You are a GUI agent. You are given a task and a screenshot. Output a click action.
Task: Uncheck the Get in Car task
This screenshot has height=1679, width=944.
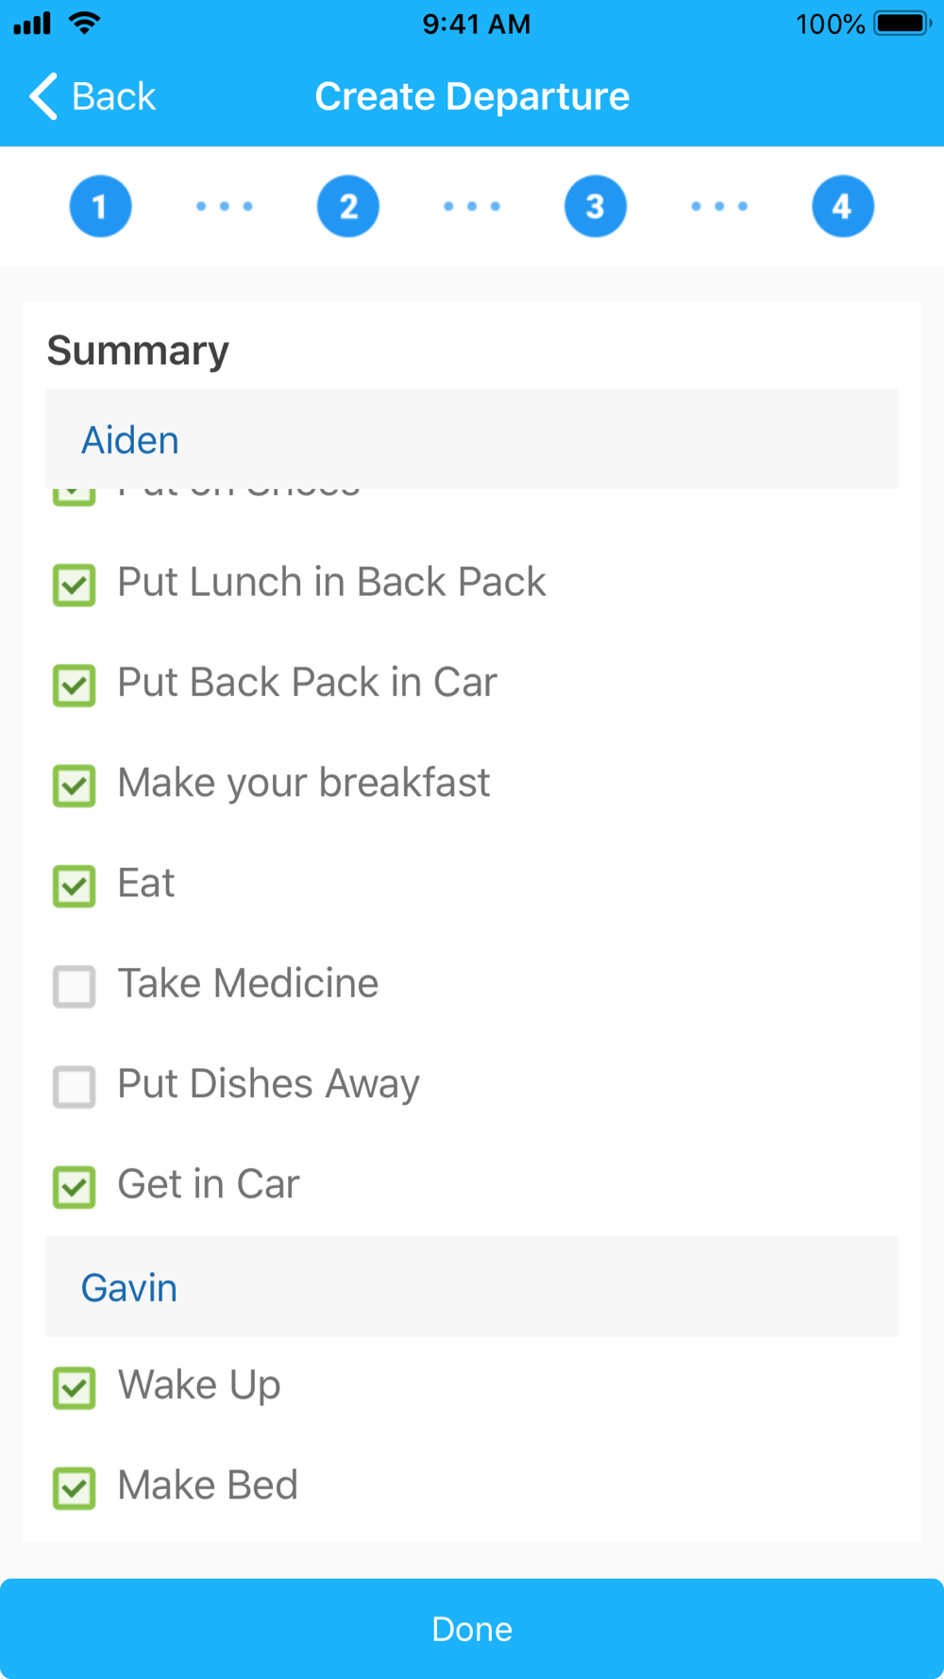pos(74,1187)
